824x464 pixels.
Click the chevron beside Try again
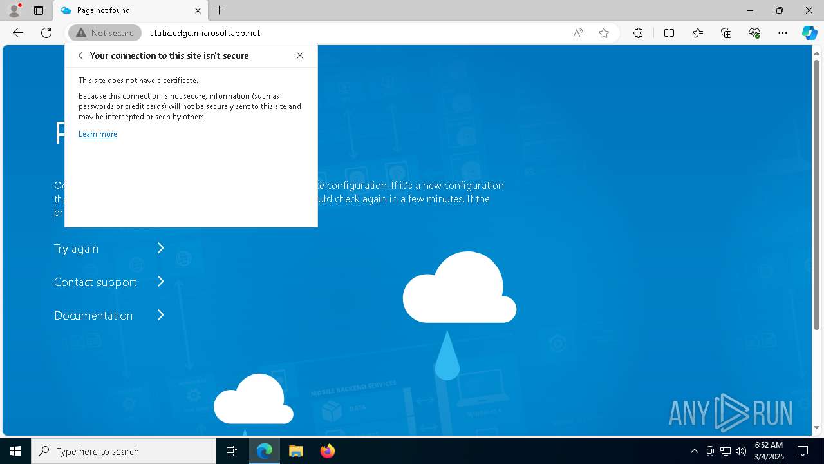161,248
